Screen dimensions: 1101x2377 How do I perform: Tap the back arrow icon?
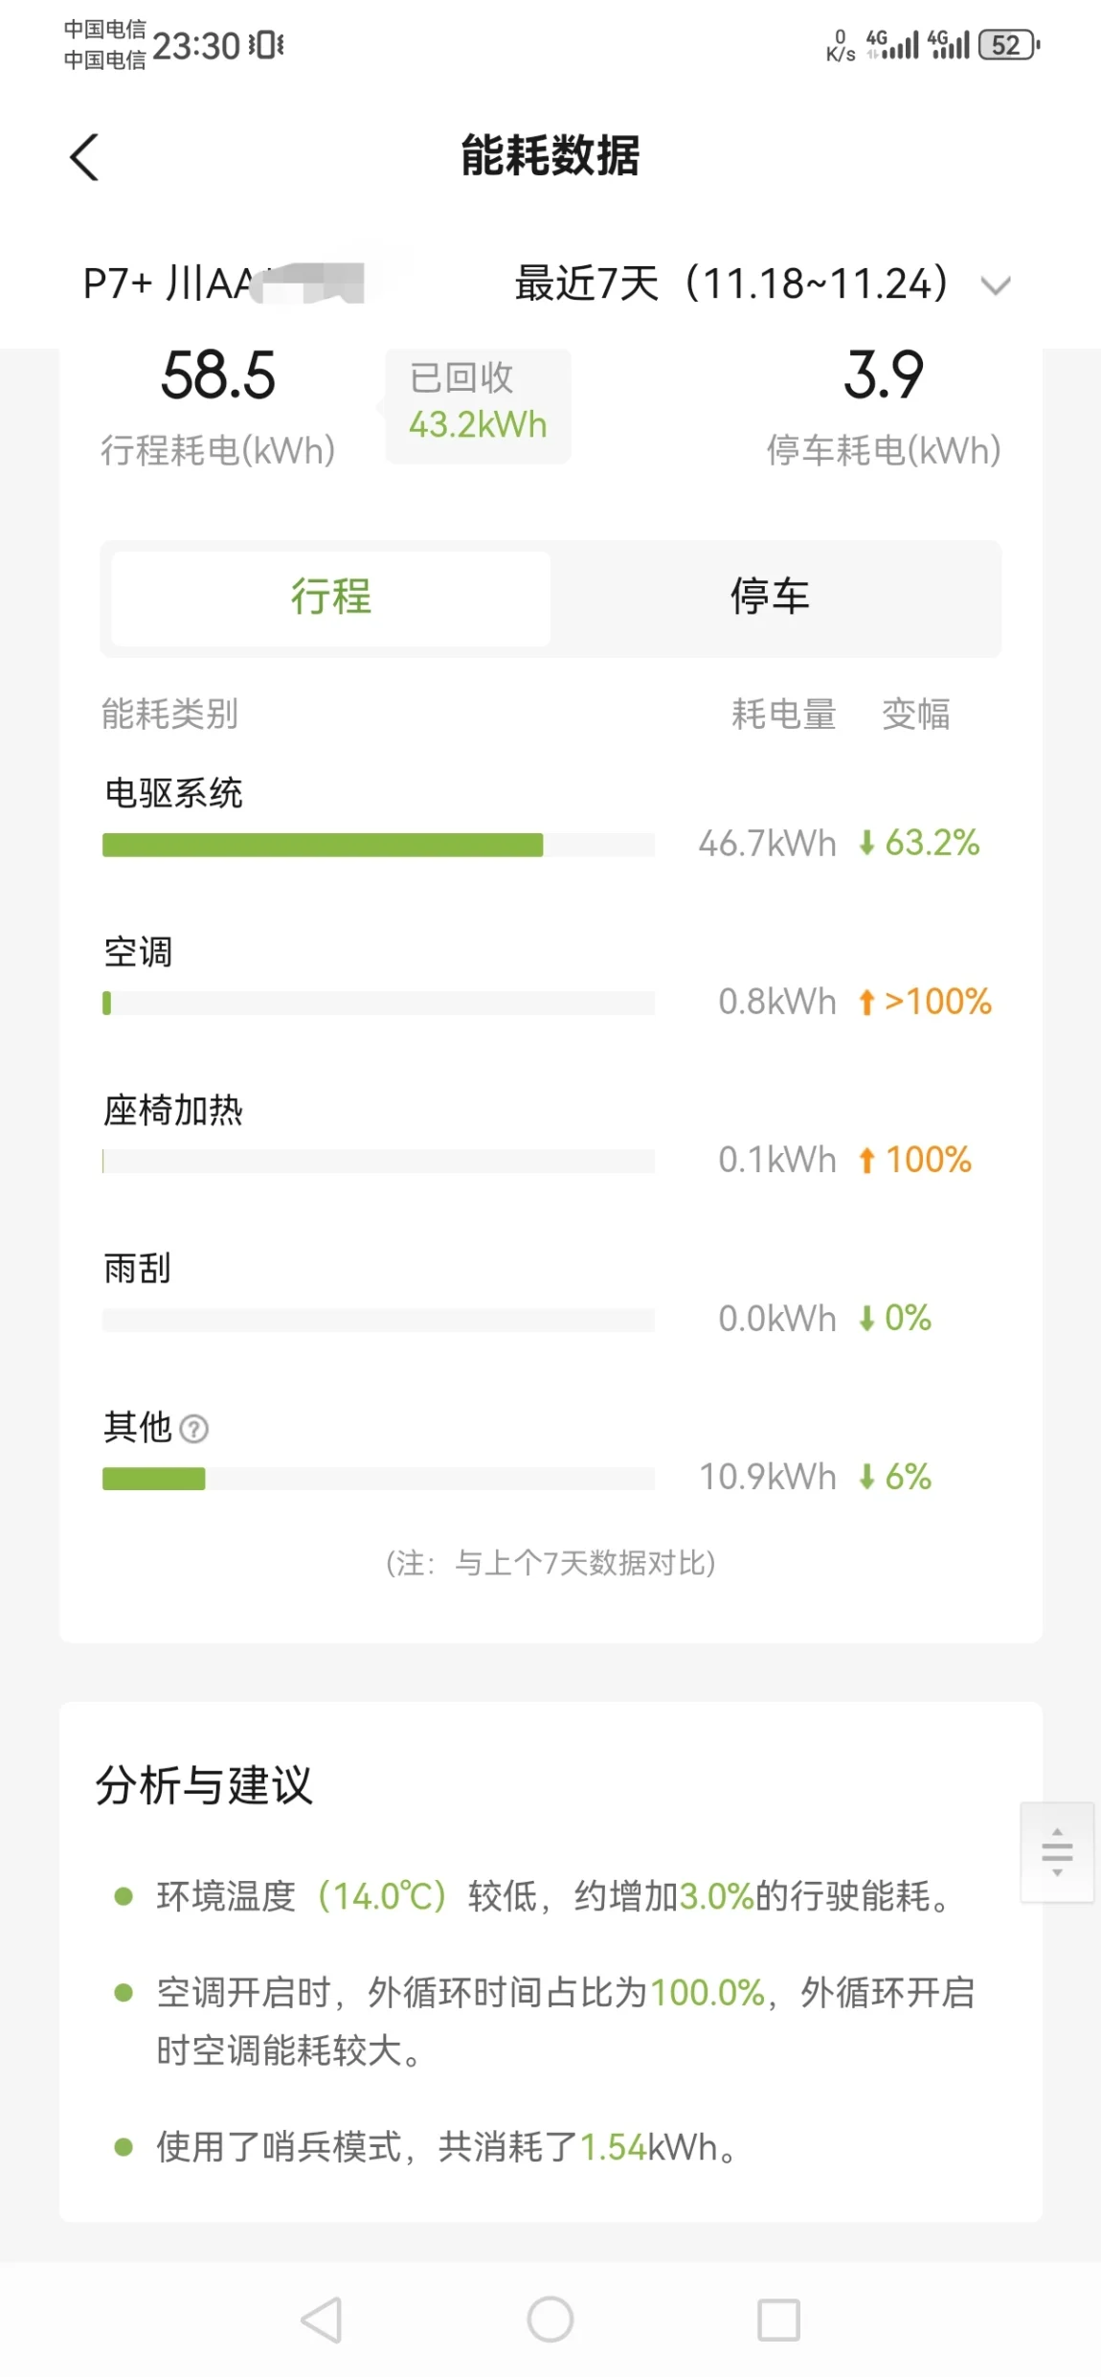coord(84,157)
